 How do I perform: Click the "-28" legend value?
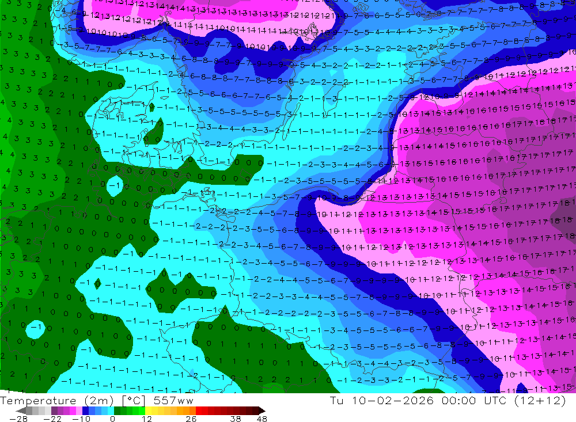(x=18, y=419)
